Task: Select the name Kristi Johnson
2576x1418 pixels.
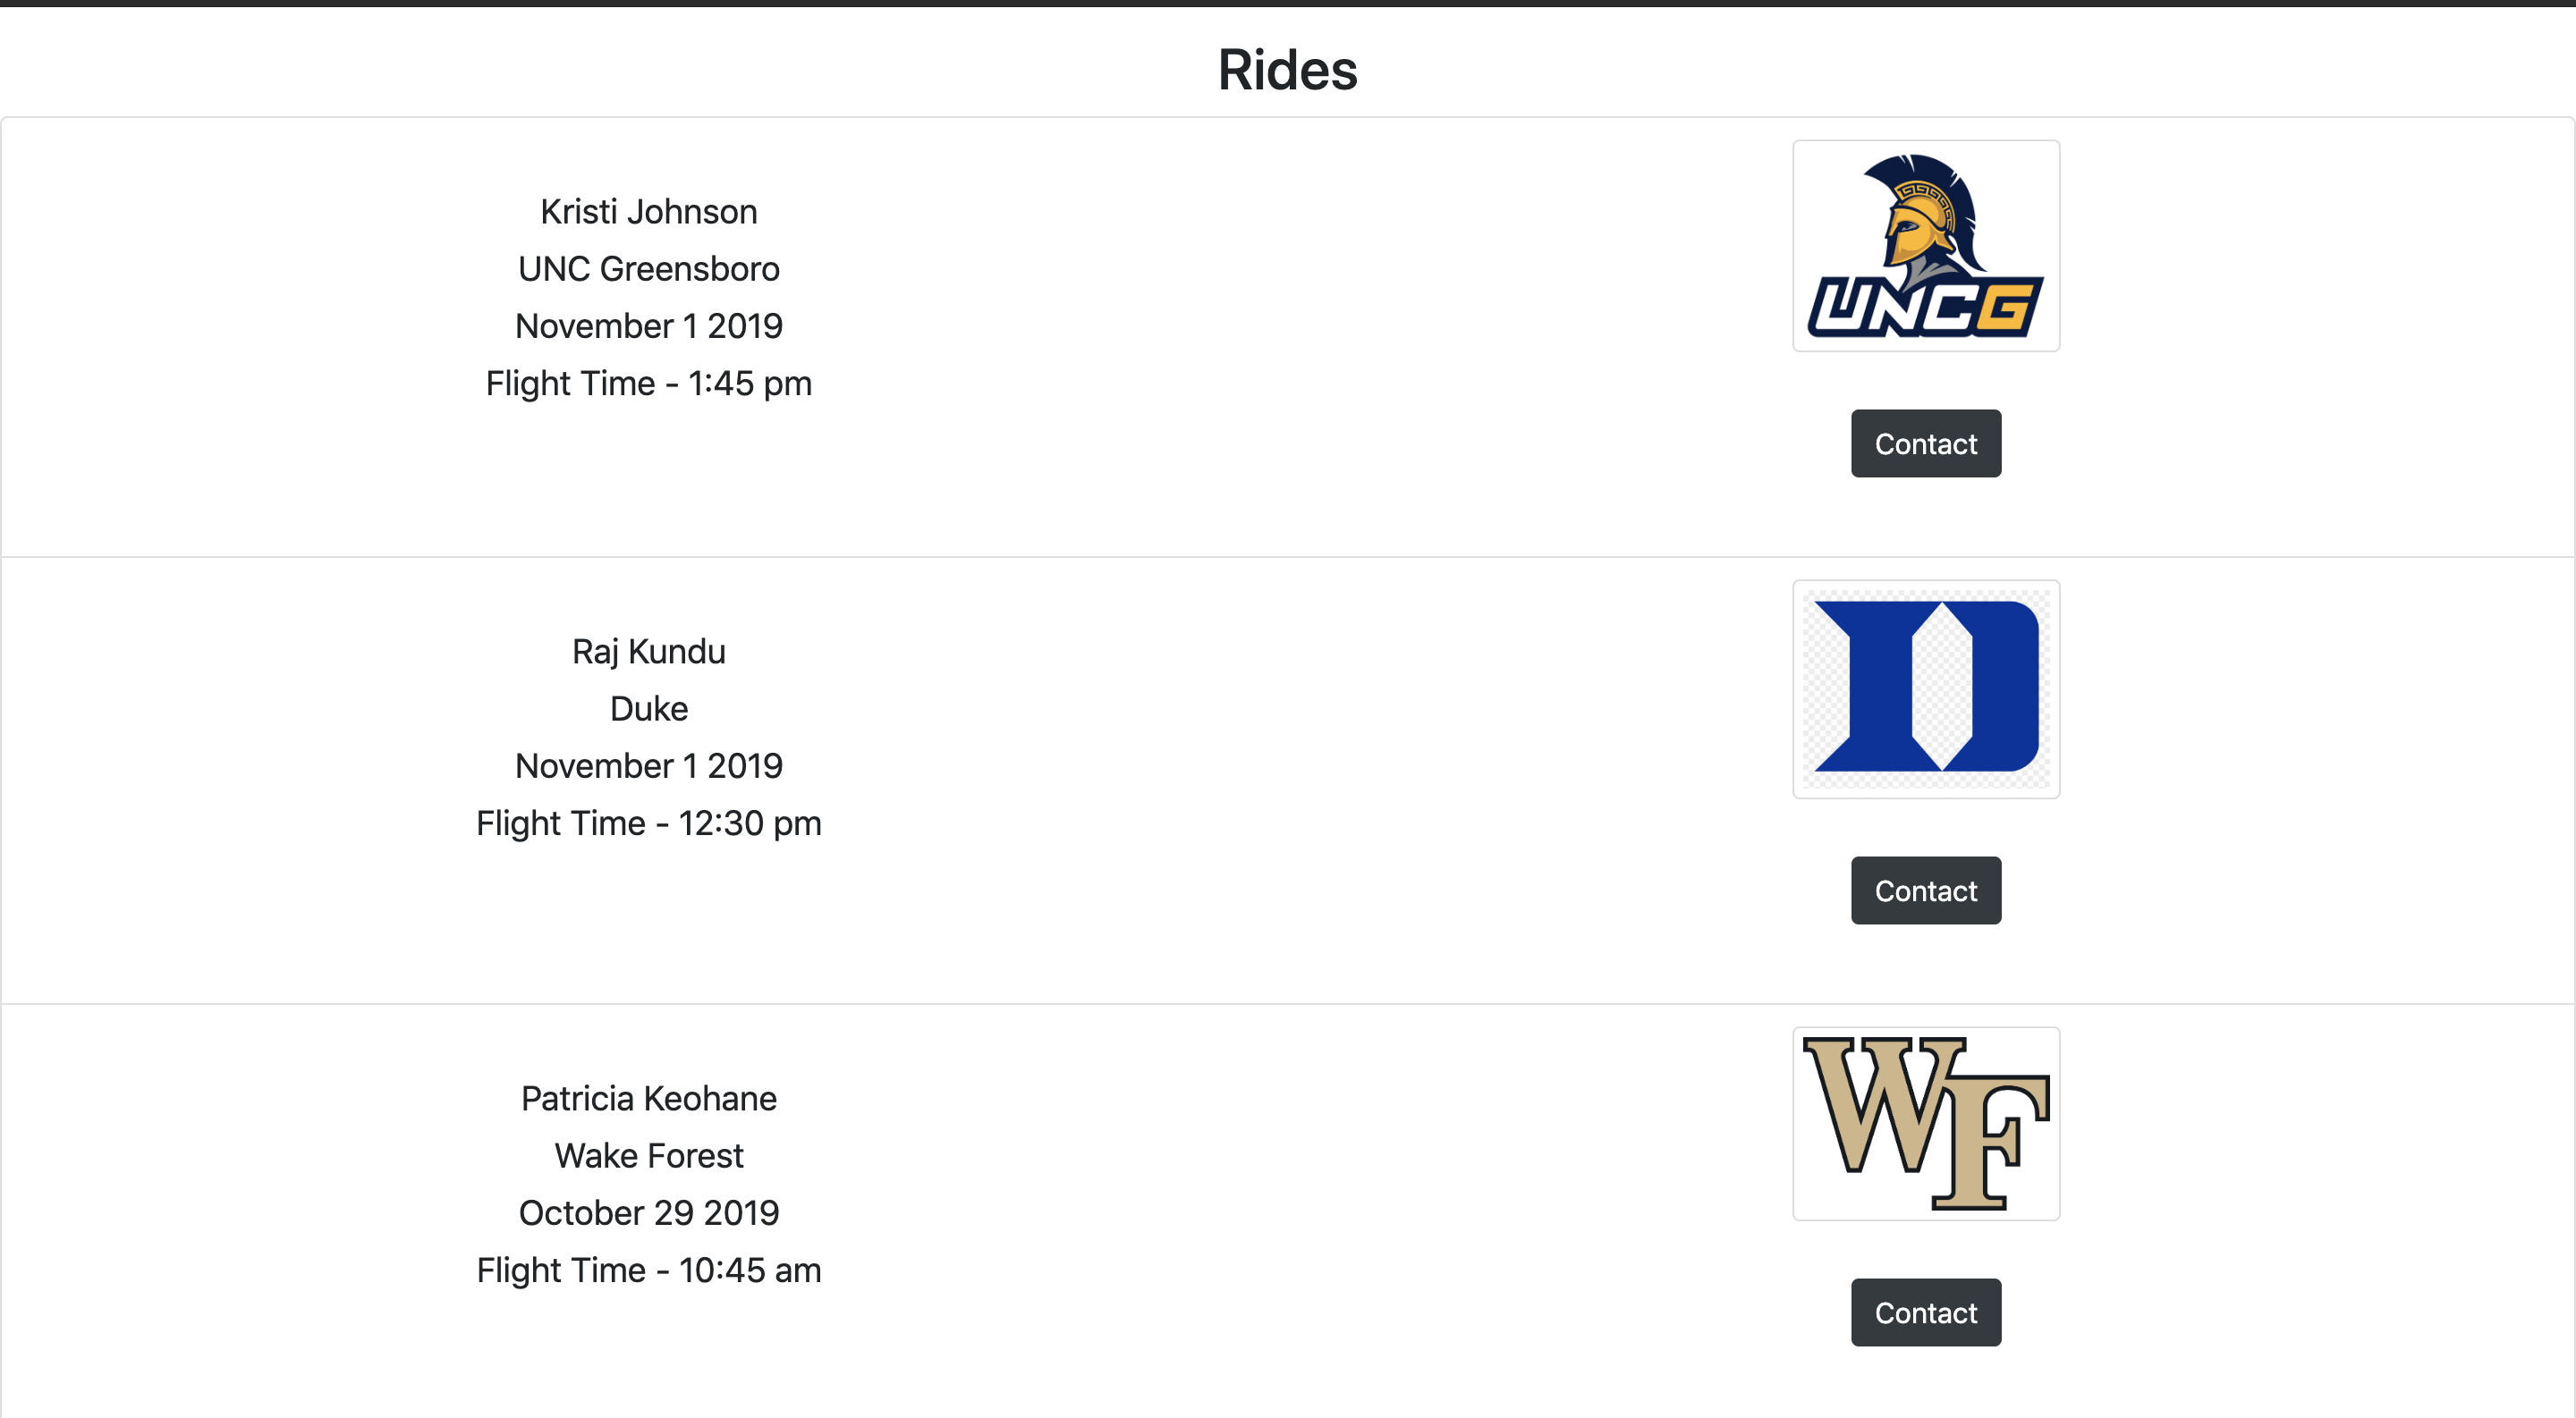Action: pos(648,212)
